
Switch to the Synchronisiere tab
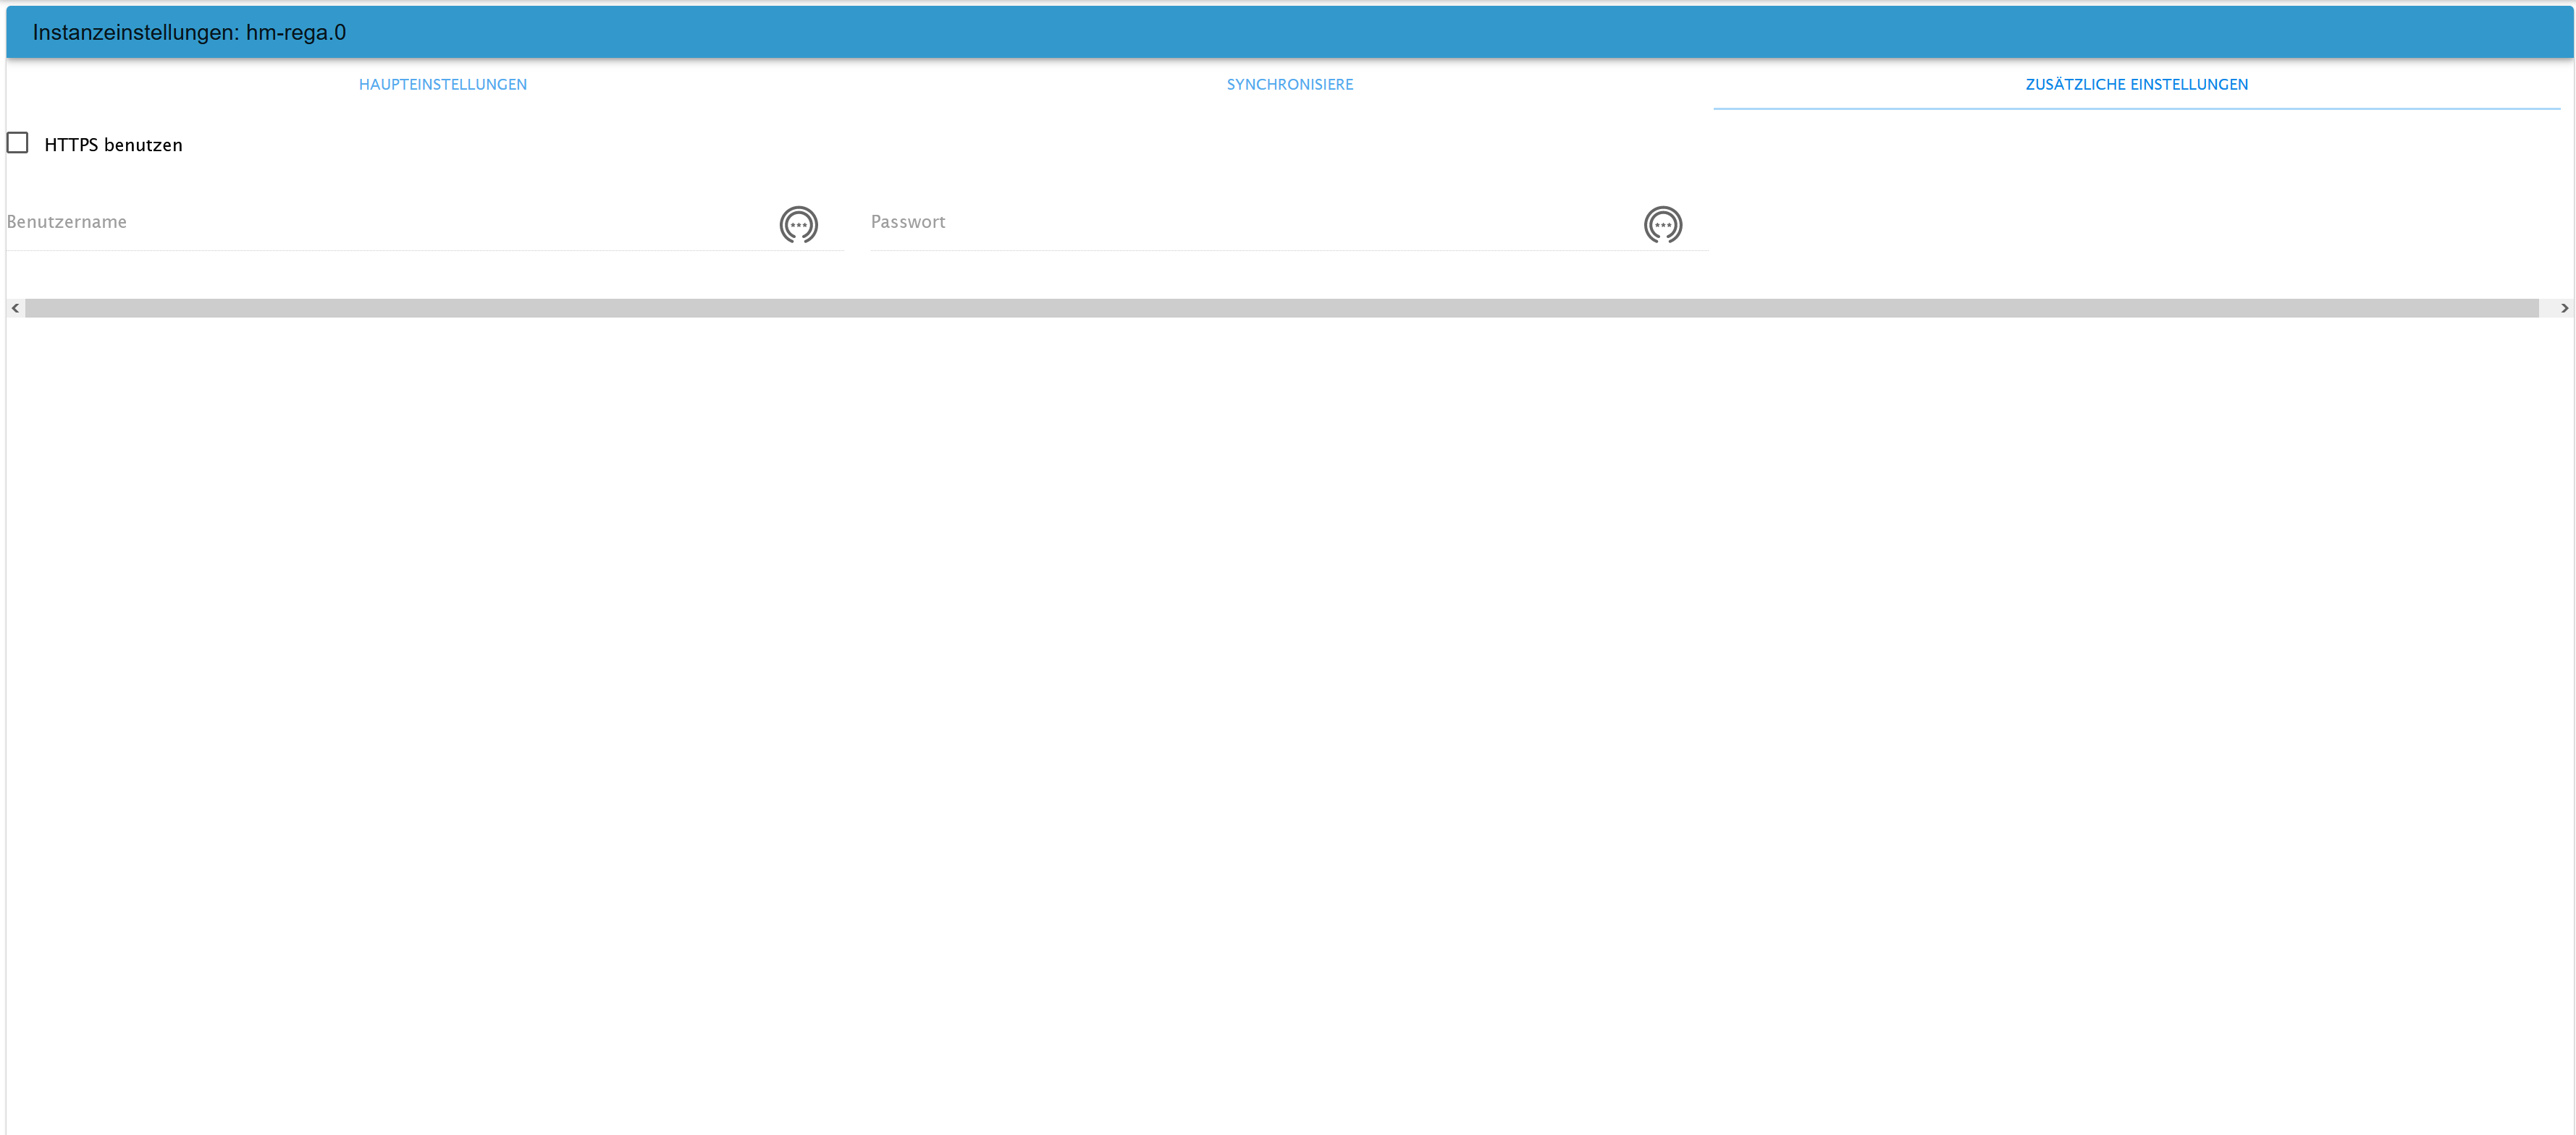click(x=1289, y=85)
